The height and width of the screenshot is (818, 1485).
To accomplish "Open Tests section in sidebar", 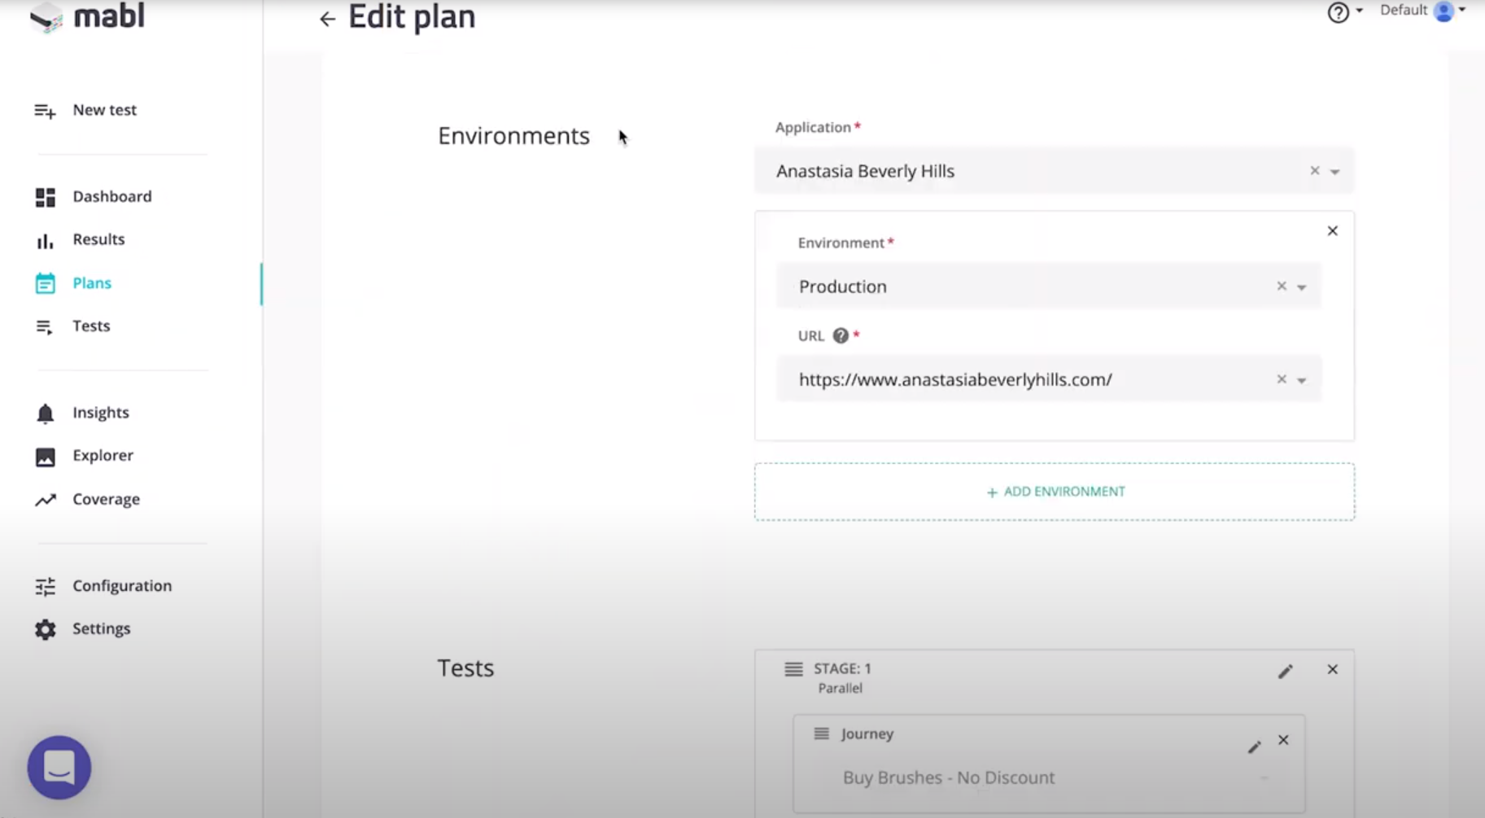I will click(x=91, y=326).
